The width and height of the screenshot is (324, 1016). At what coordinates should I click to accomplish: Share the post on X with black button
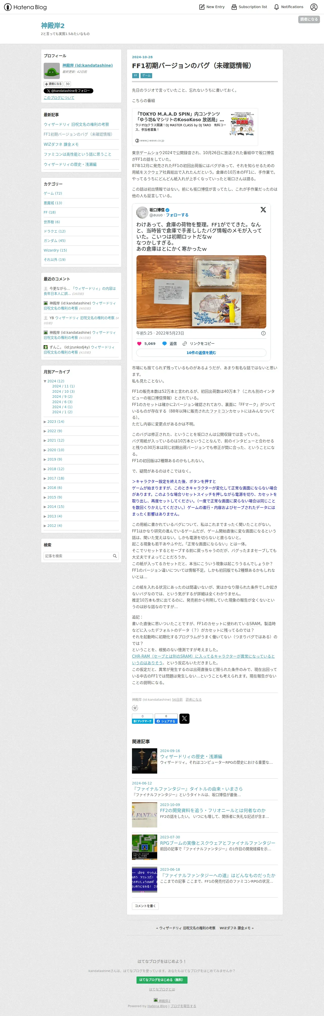[184, 719]
